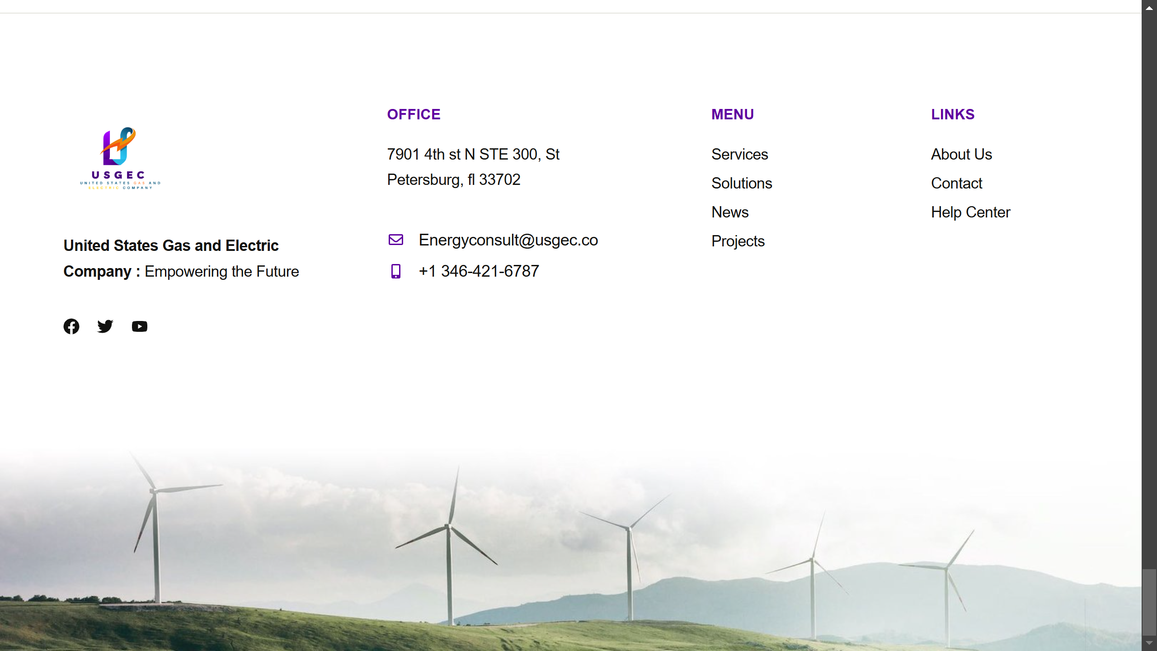Click the scrollbar up arrow
This screenshot has height=651, width=1157.
pos(1149,8)
